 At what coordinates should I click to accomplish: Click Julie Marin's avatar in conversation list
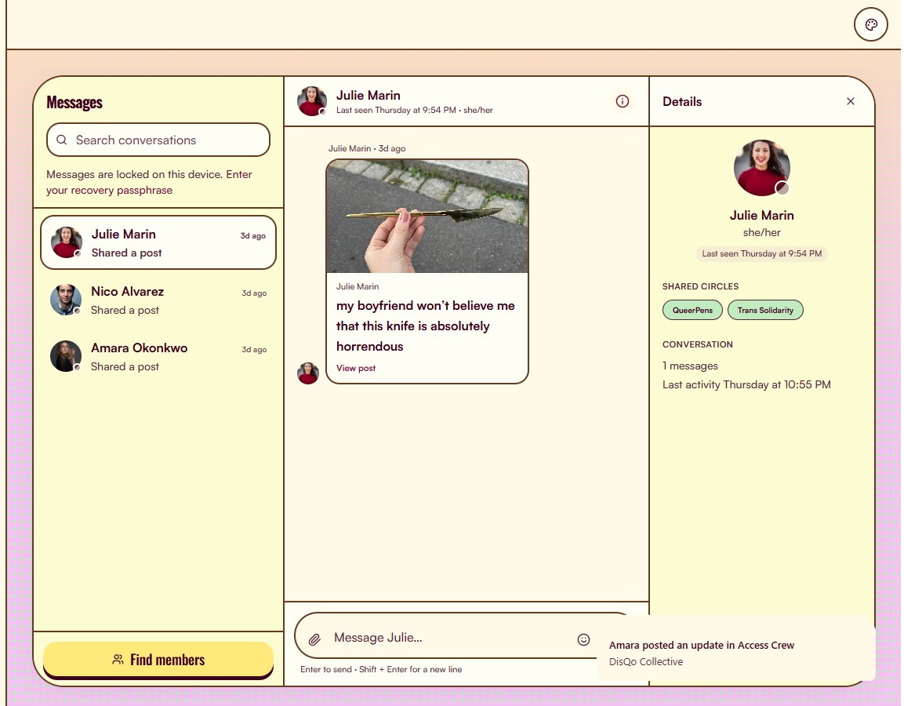coord(67,242)
